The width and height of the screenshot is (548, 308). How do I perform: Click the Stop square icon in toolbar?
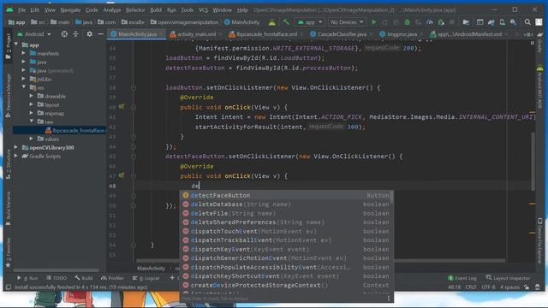pos(452,22)
